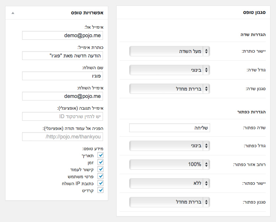This screenshot has height=222, width=276.
Task: Uncheck the כתובת IP השולח checkbox
Action: point(100,183)
